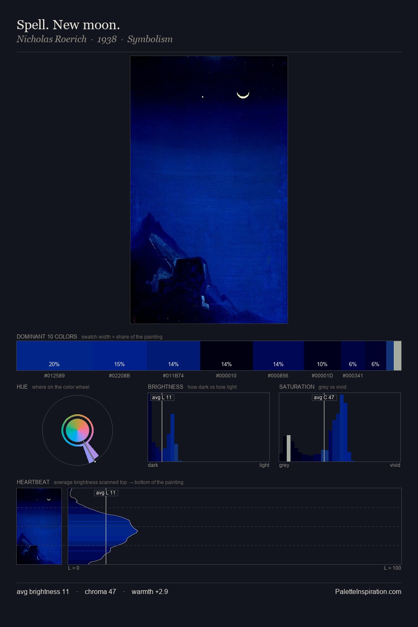Click the vivid axis label

pos(395,465)
